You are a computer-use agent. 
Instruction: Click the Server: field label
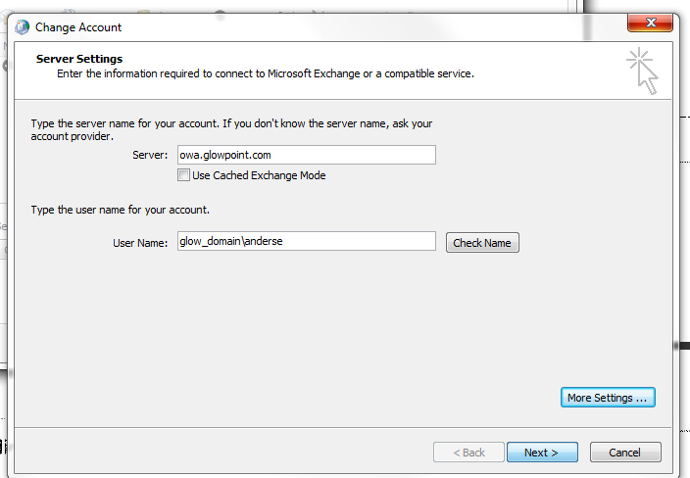[150, 155]
